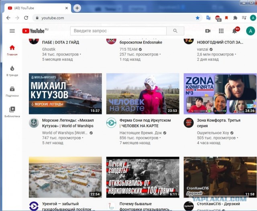The height and width of the screenshot is (211, 257).
Task: Click the search magnifier button
Action: tap(175, 31)
